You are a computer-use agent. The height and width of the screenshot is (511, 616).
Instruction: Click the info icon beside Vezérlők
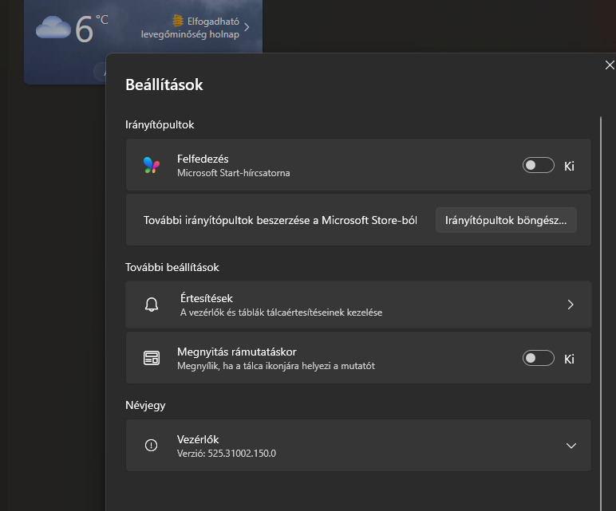click(x=152, y=446)
